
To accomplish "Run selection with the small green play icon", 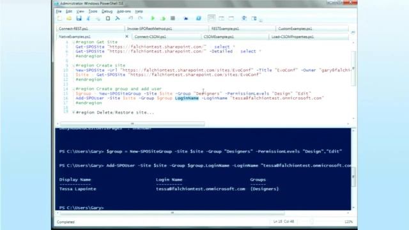I will 163,19.
